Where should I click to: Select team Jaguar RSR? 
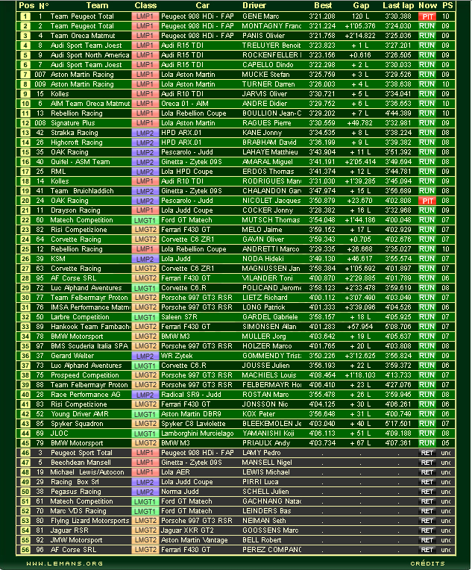click(x=69, y=530)
